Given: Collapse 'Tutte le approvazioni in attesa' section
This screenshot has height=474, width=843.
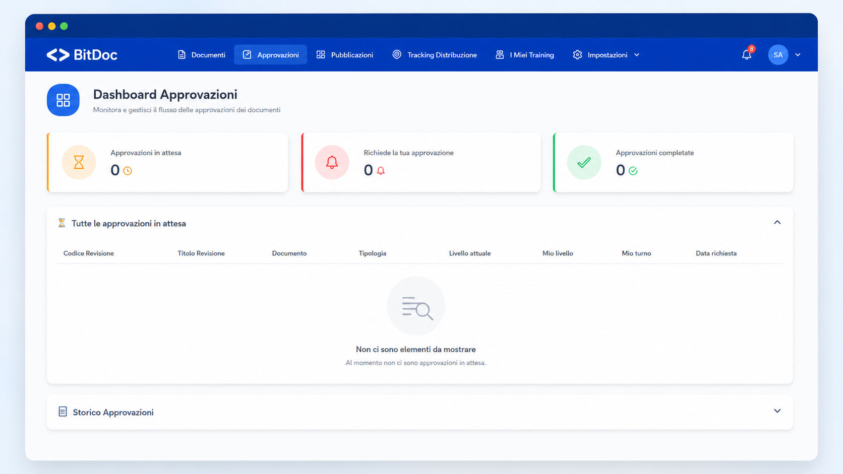Looking at the screenshot, I should click(777, 222).
